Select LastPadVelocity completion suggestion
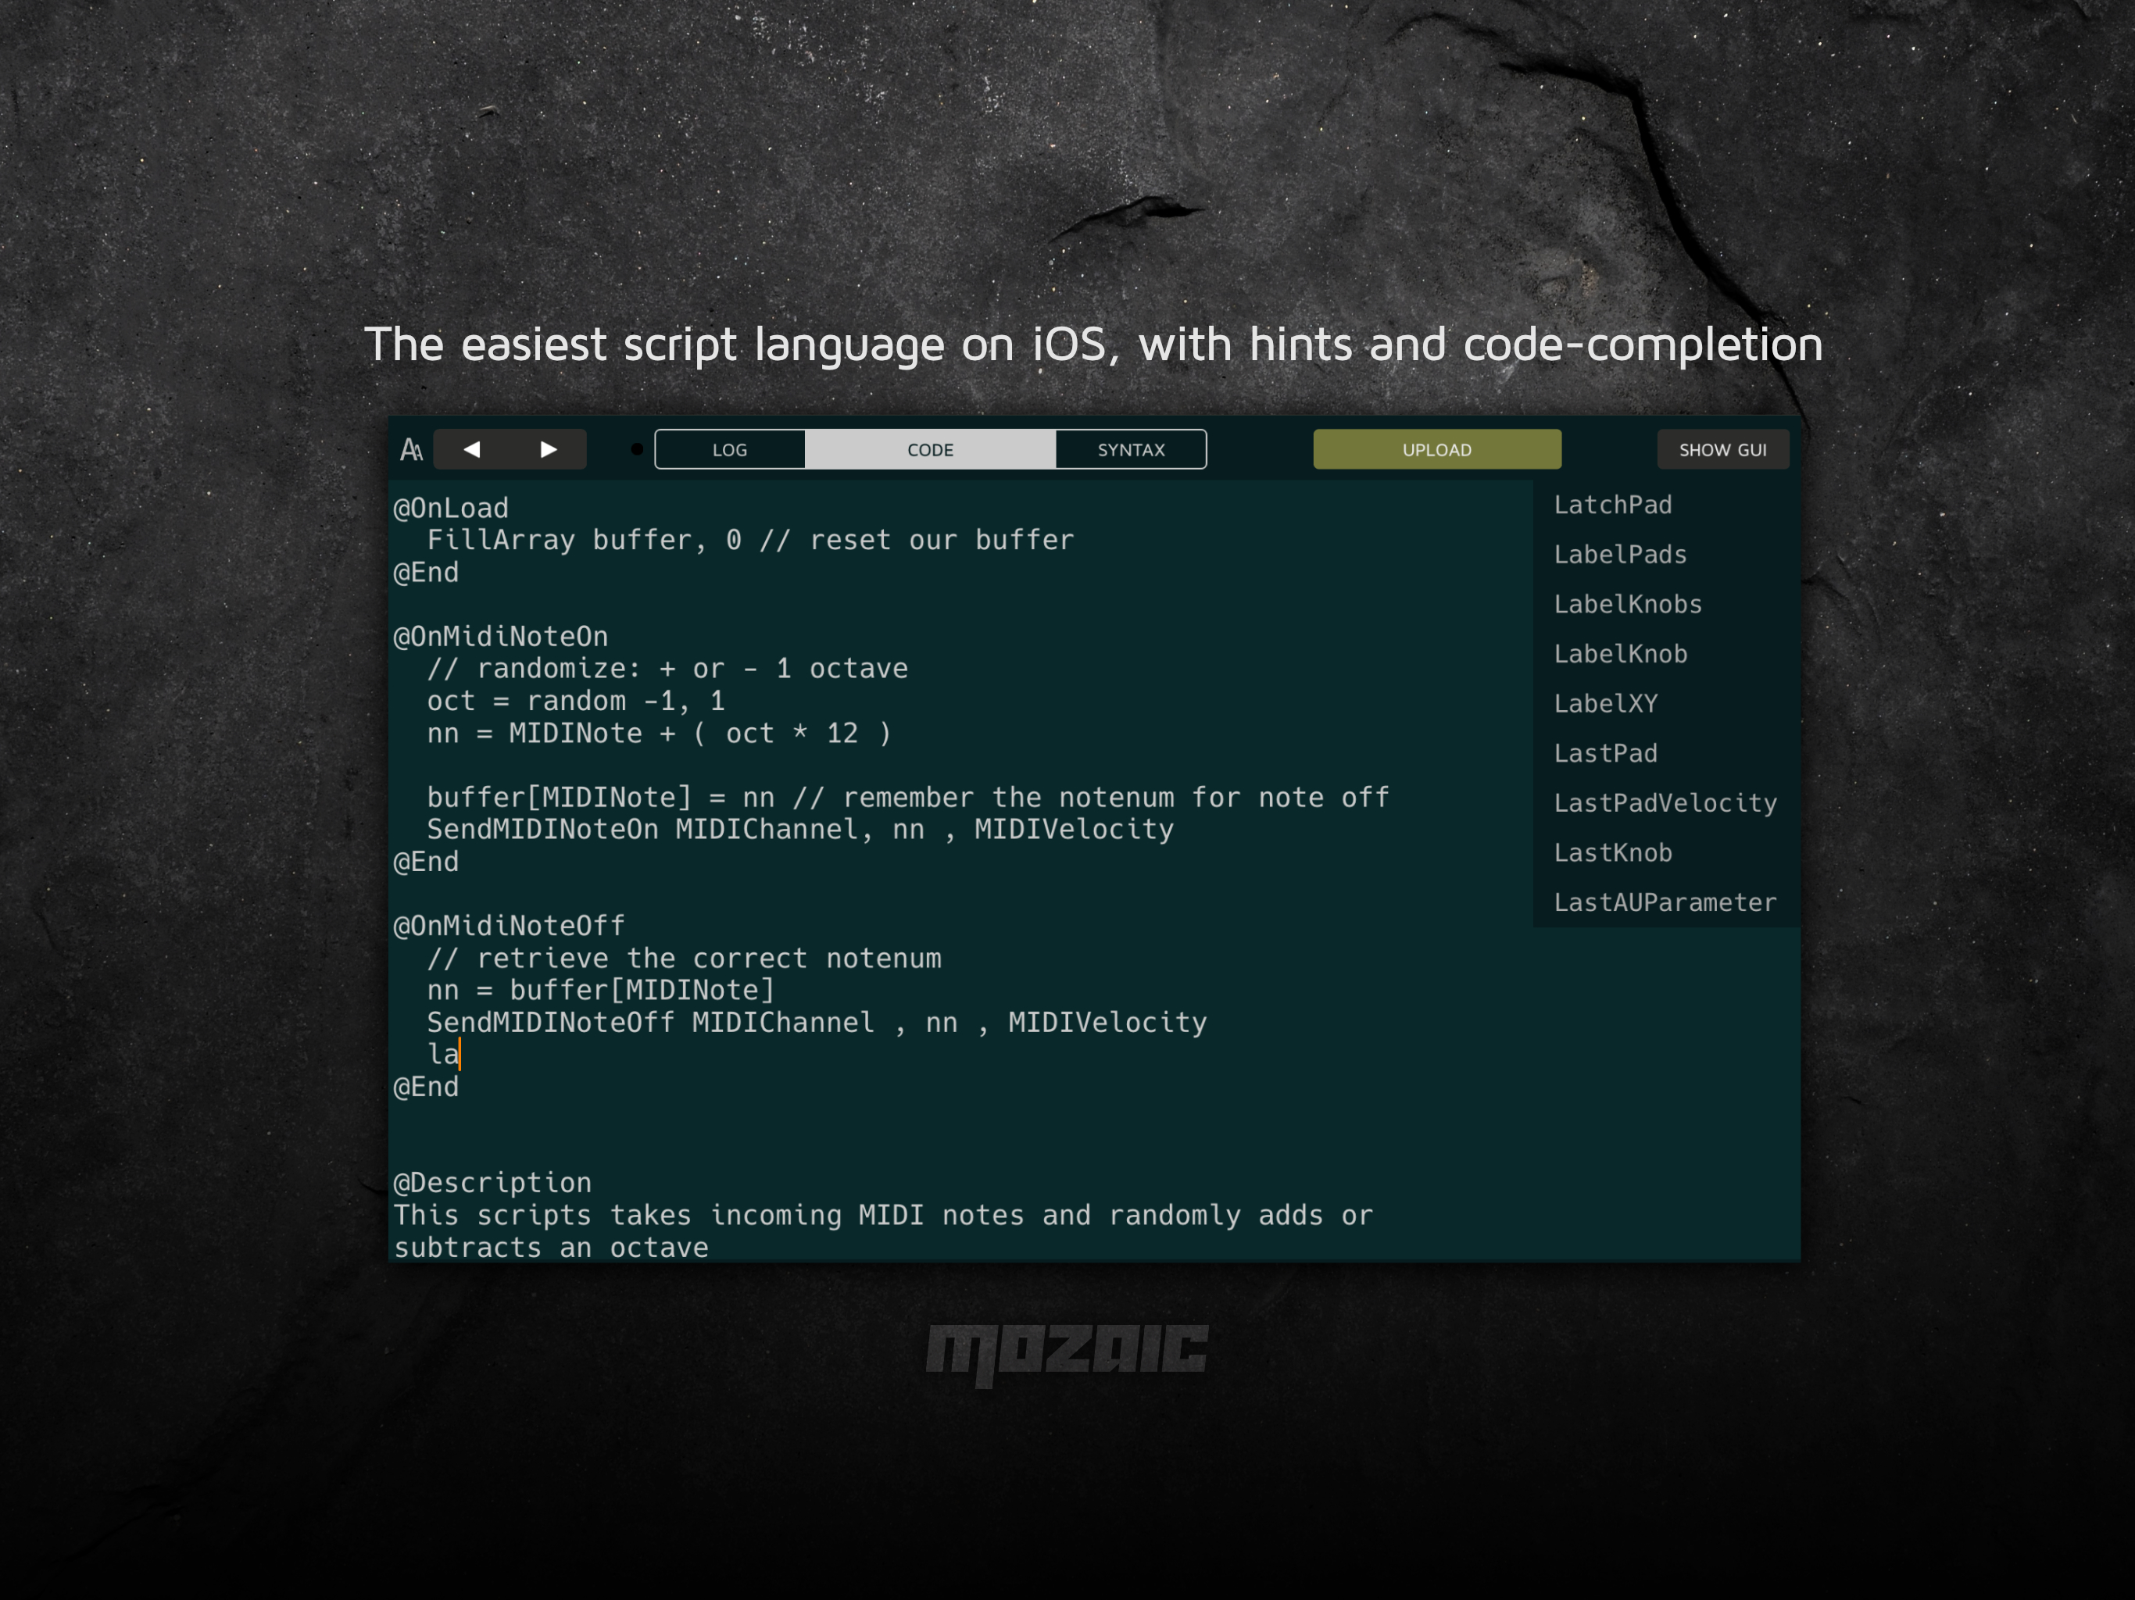Viewport: 2135px width, 1600px height. click(1665, 803)
